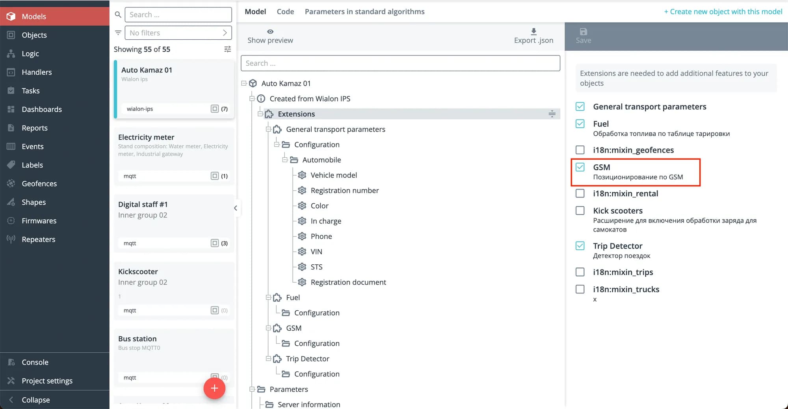Collapse the sidebar with Collapse button
The width and height of the screenshot is (788, 409).
pyautogui.click(x=35, y=400)
